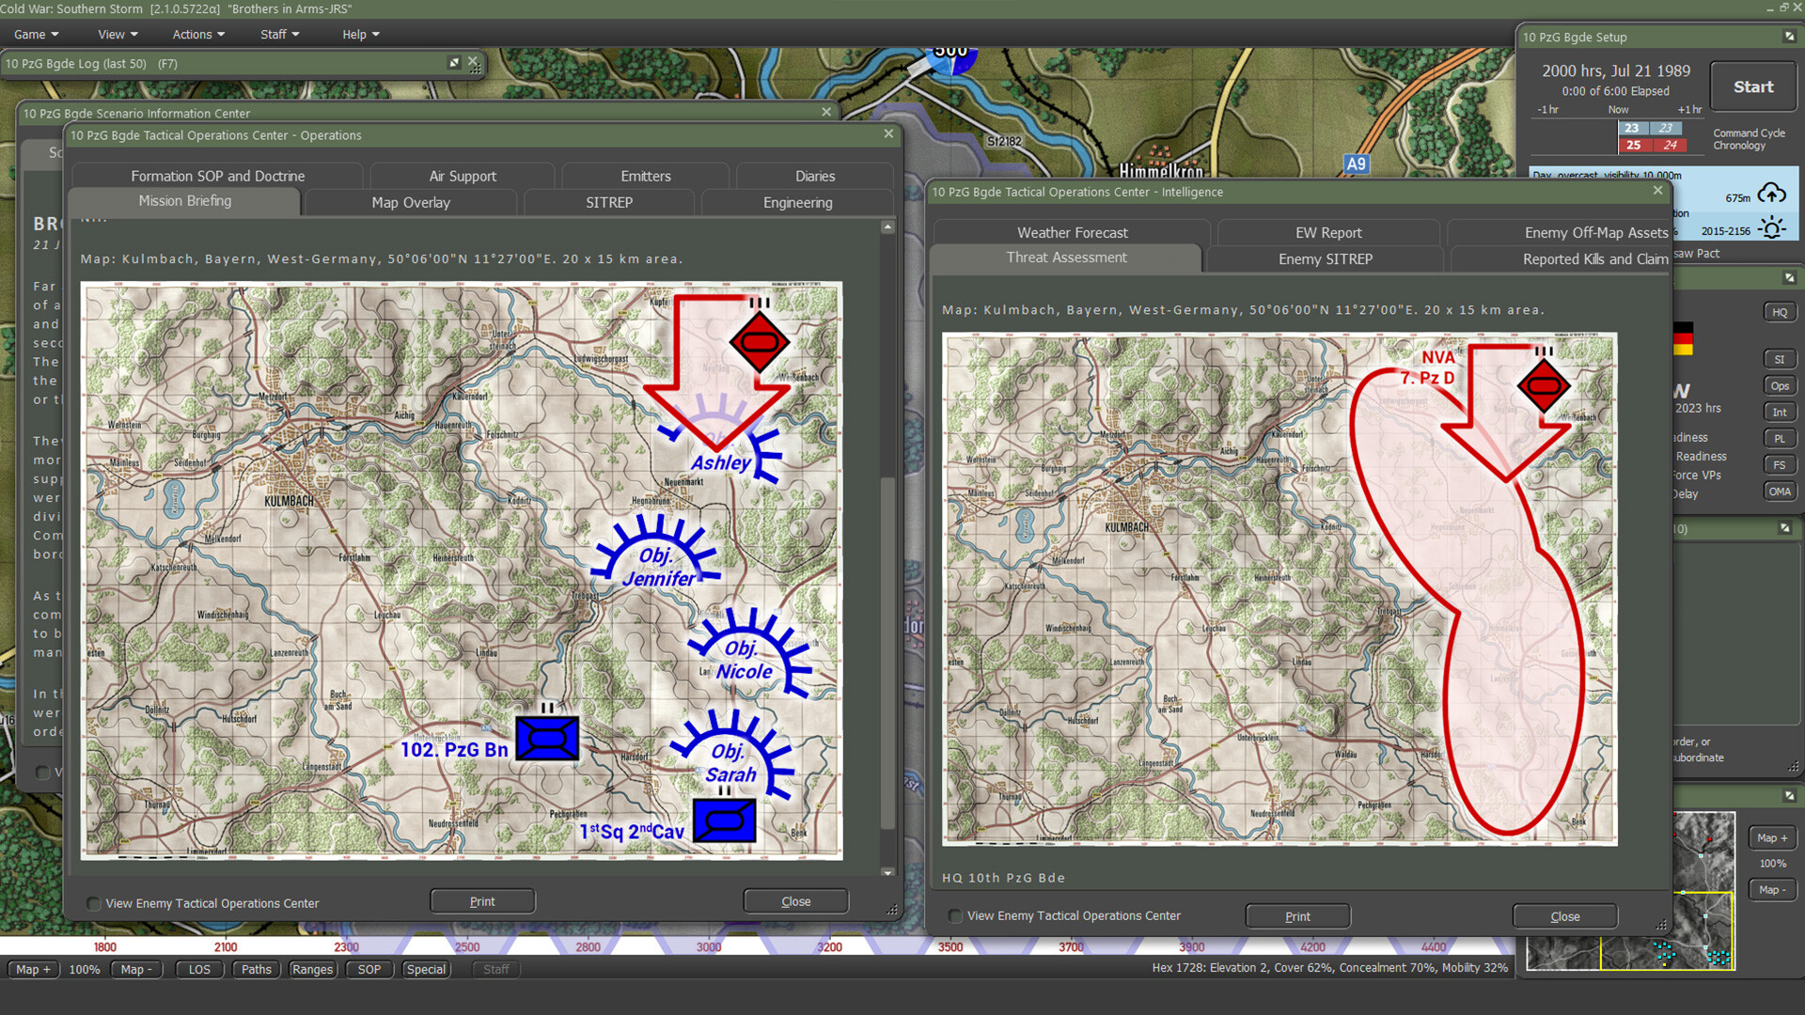This screenshot has width=1805, height=1015.
Task: Enable View Enemy Tactical Operations Center in Intelligence window
Action: point(954,915)
